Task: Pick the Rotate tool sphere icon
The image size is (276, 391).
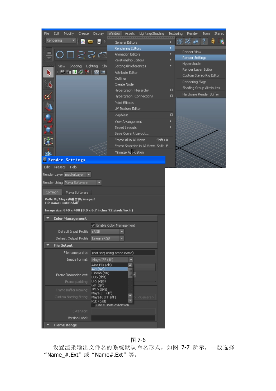Action: [x=48, y=118]
